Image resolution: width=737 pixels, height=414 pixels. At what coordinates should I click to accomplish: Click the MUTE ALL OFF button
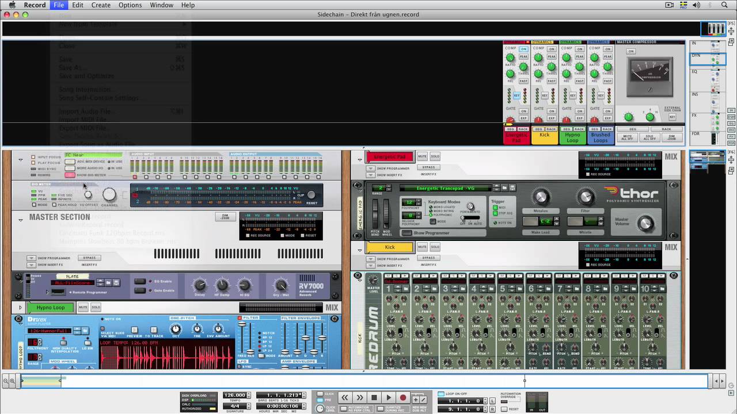click(x=628, y=137)
